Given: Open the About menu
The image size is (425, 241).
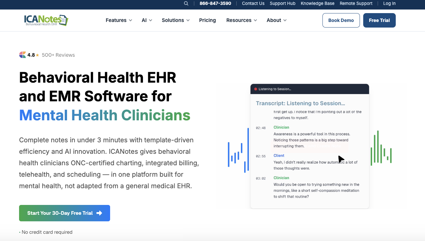Looking at the screenshot, I should (274, 20).
